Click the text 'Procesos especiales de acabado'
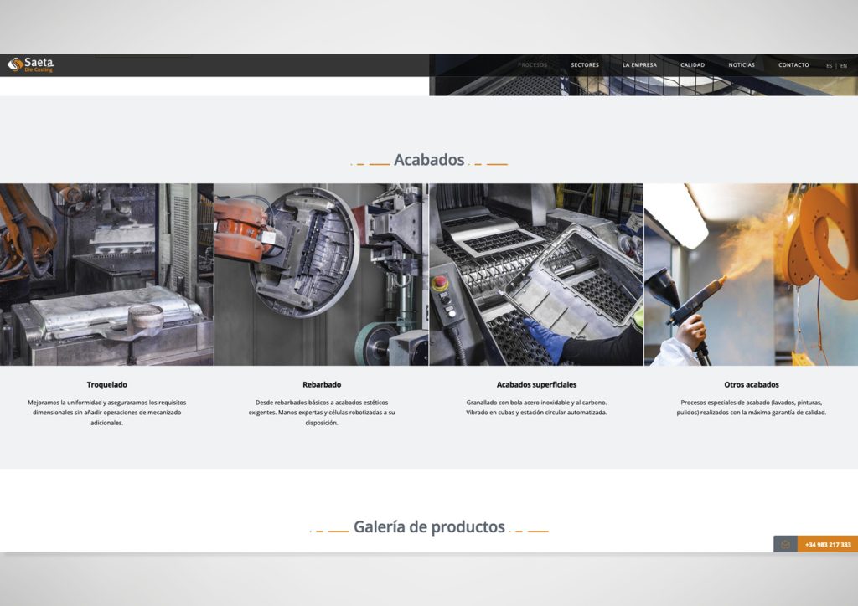The height and width of the screenshot is (606, 858). coord(752,408)
